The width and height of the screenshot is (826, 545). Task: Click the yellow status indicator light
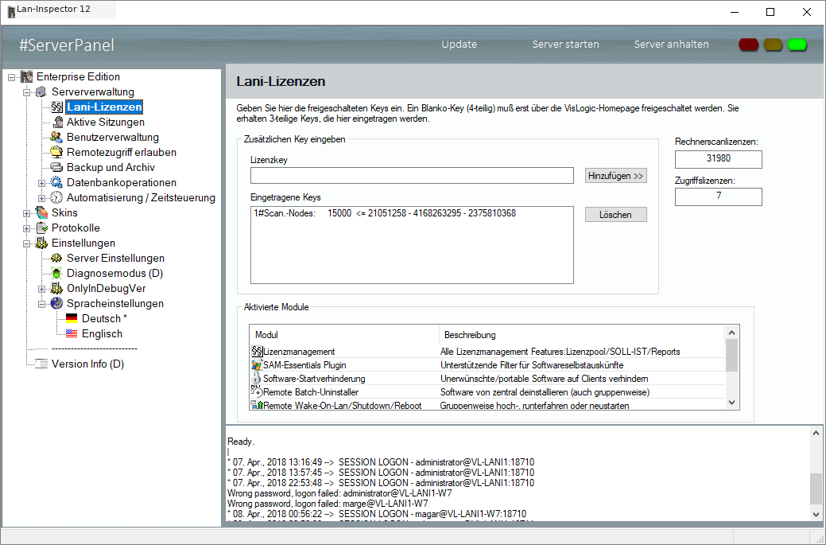click(773, 45)
